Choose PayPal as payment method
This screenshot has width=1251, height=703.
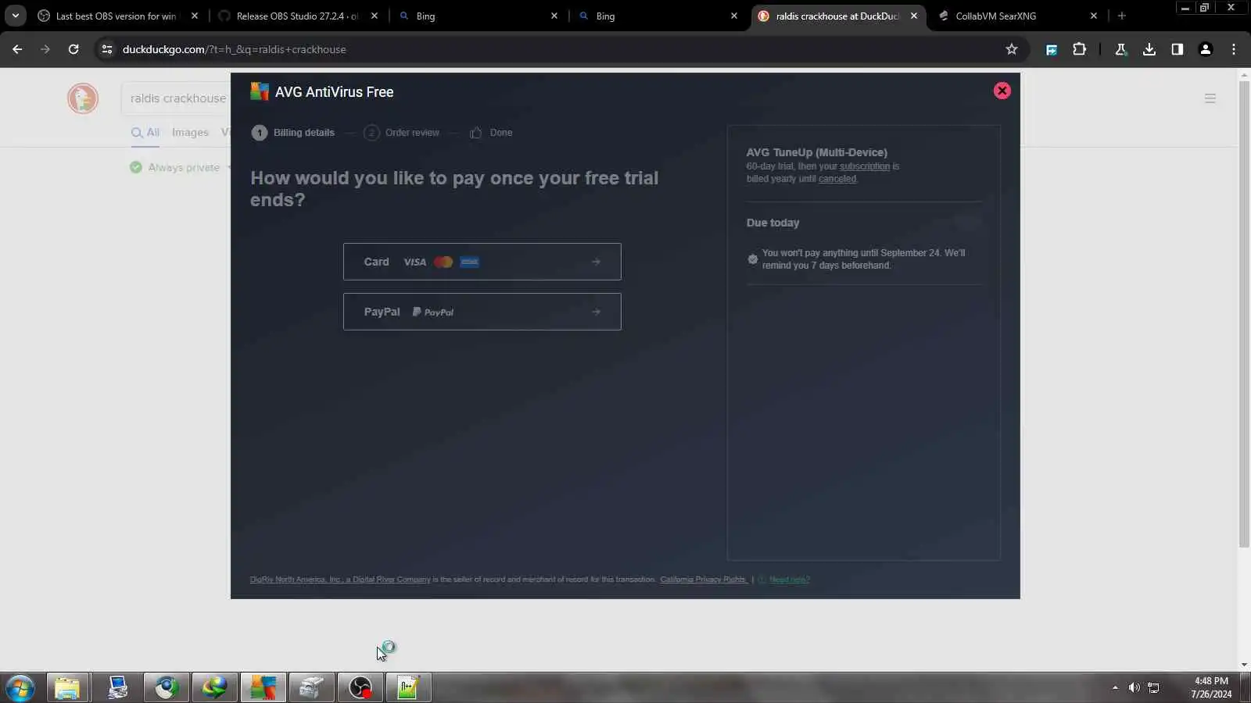click(482, 312)
